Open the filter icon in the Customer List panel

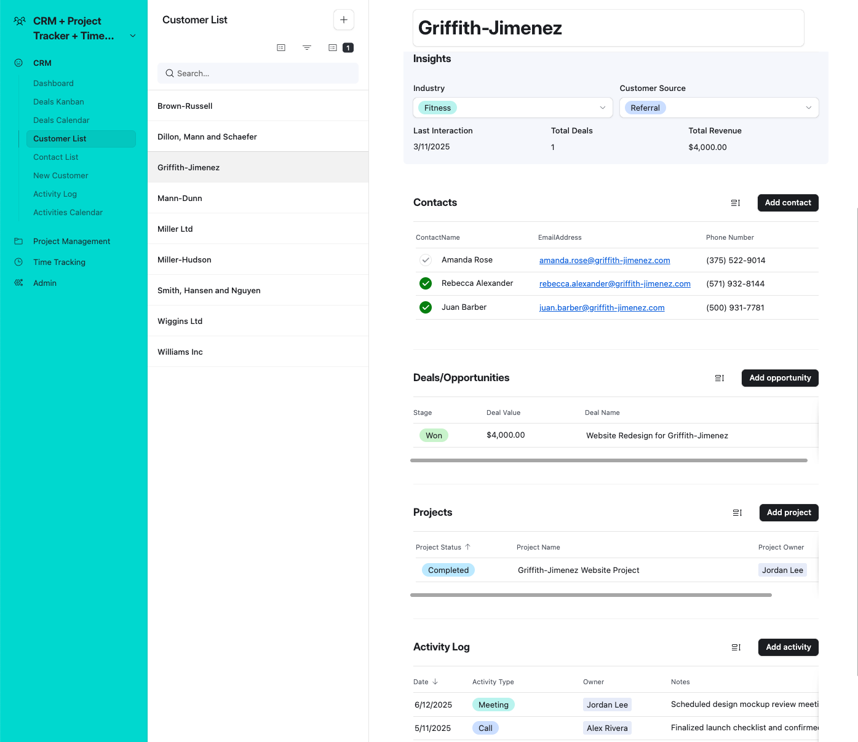tap(307, 47)
